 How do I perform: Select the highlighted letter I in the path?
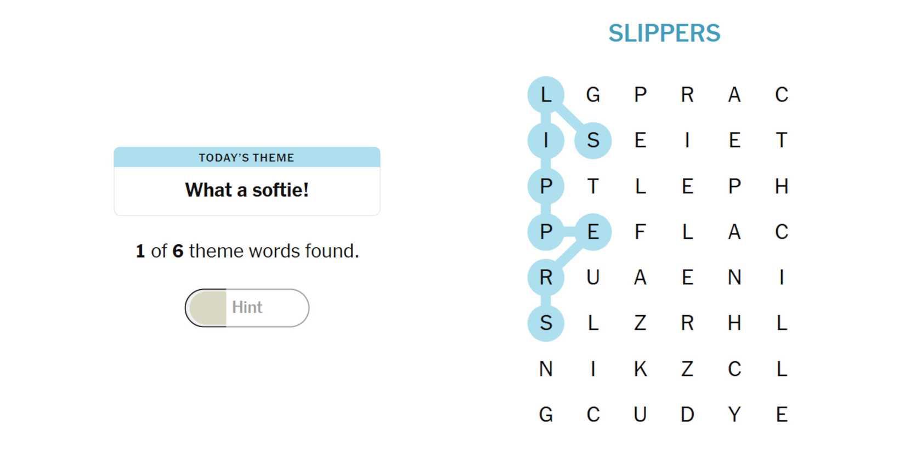click(x=546, y=141)
